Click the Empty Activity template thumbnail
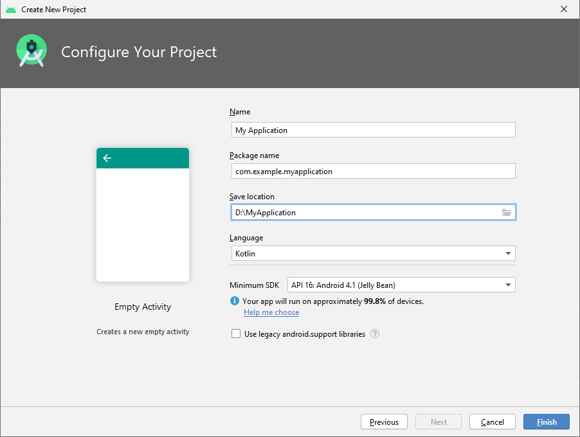 142,212
